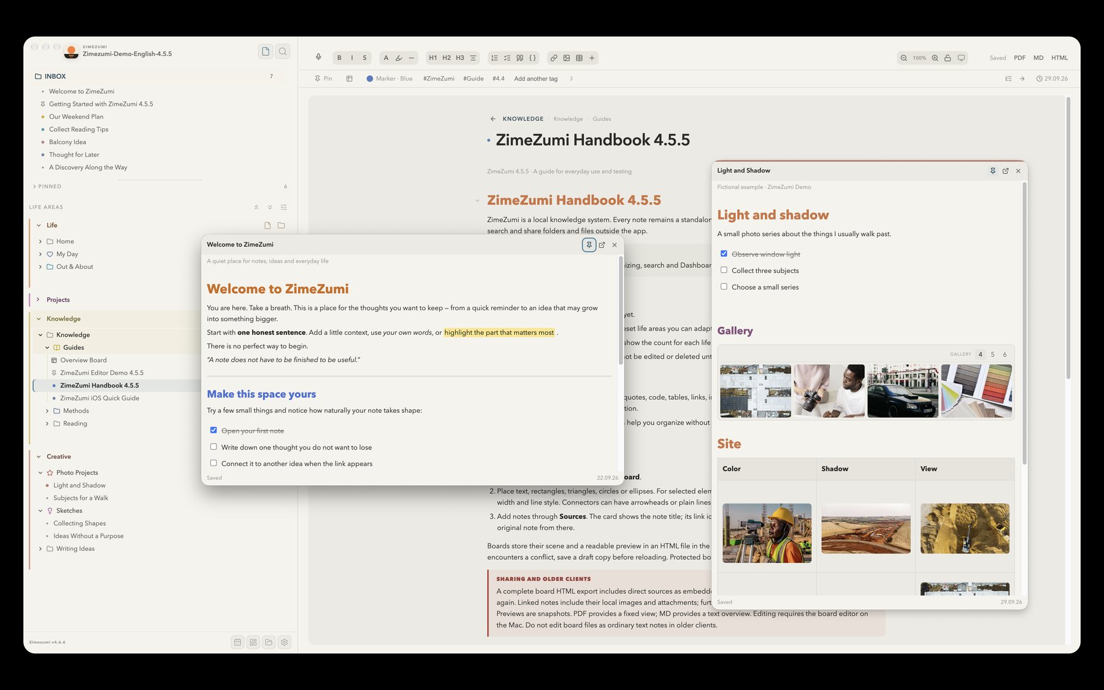Export the note as HTML
The width and height of the screenshot is (1104, 690).
[1059, 58]
